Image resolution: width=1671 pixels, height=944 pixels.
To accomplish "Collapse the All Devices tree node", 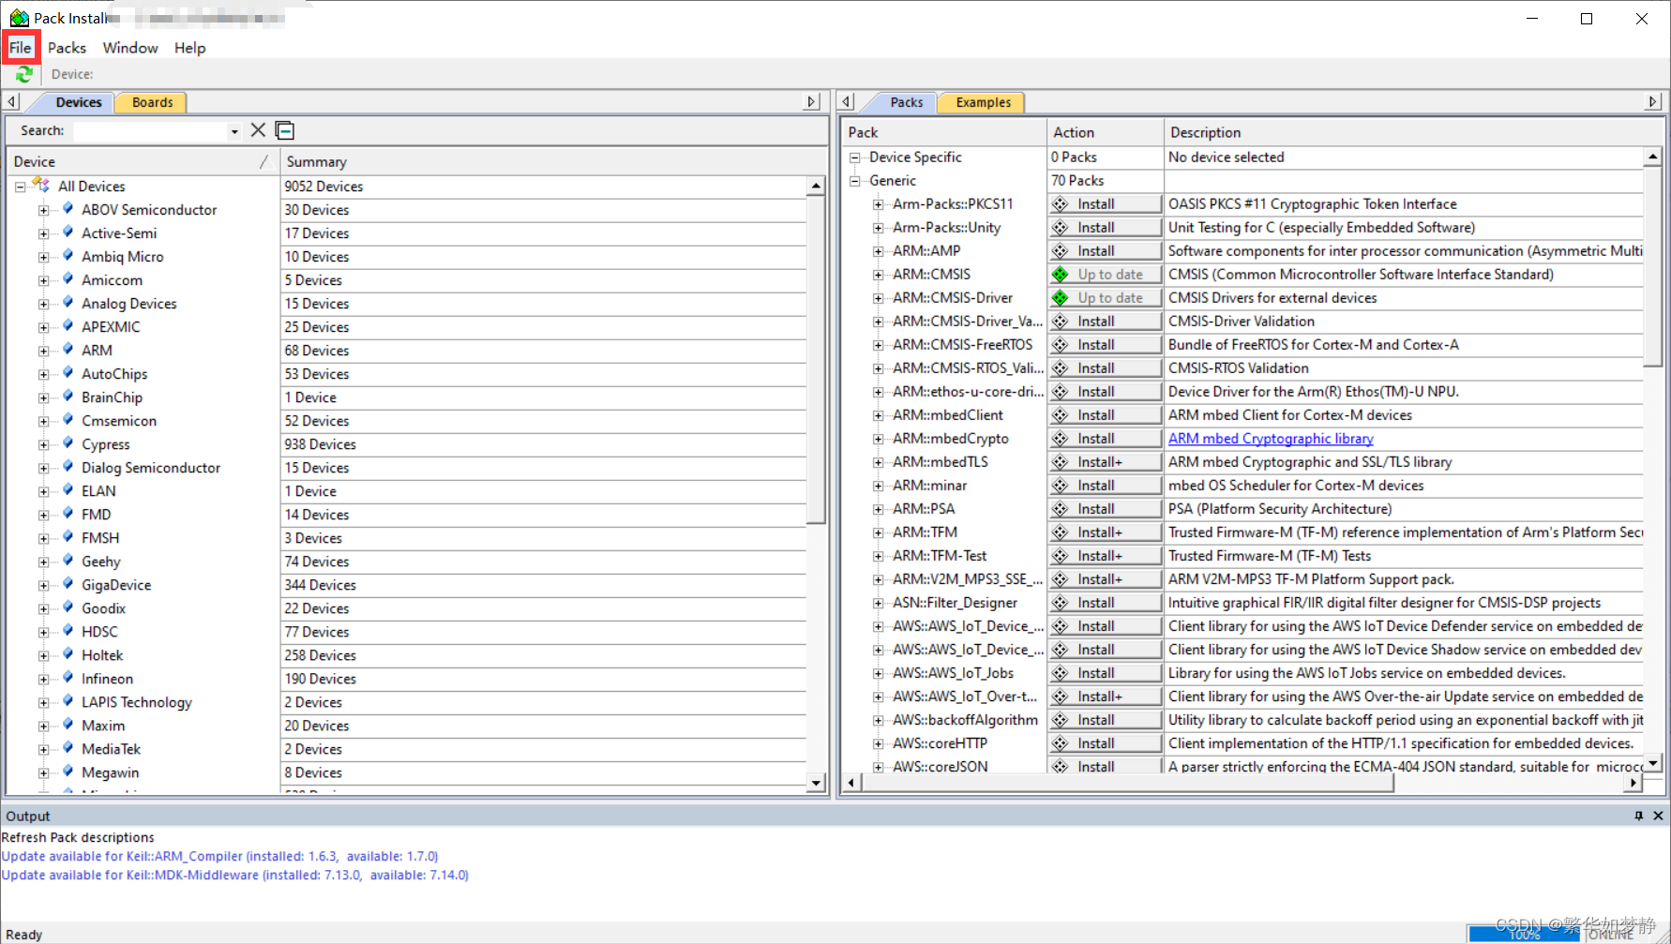I will pos(20,187).
